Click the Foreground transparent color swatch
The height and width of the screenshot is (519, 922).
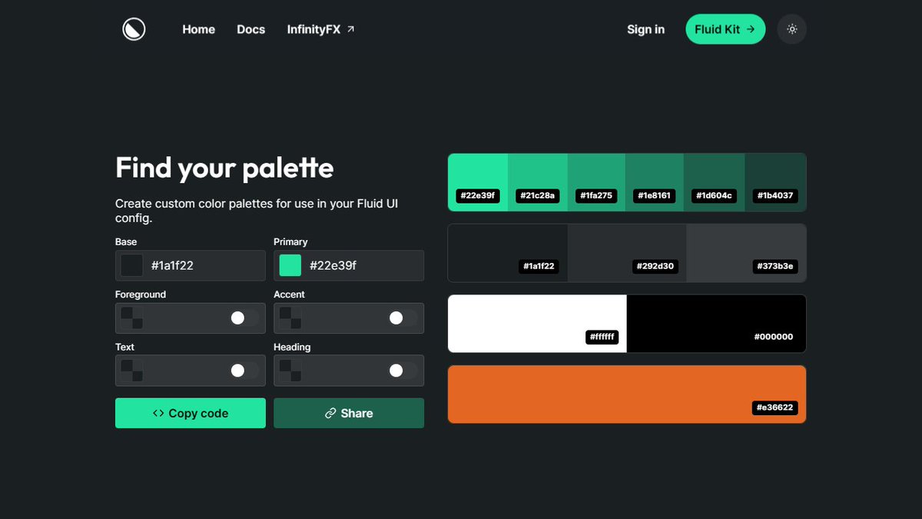(x=132, y=318)
